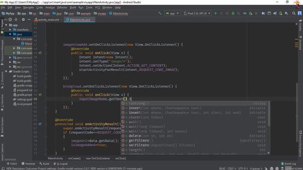303x170 pixels.
Task: Click the Sync Project with Gradle icon
Action: coord(275,13)
